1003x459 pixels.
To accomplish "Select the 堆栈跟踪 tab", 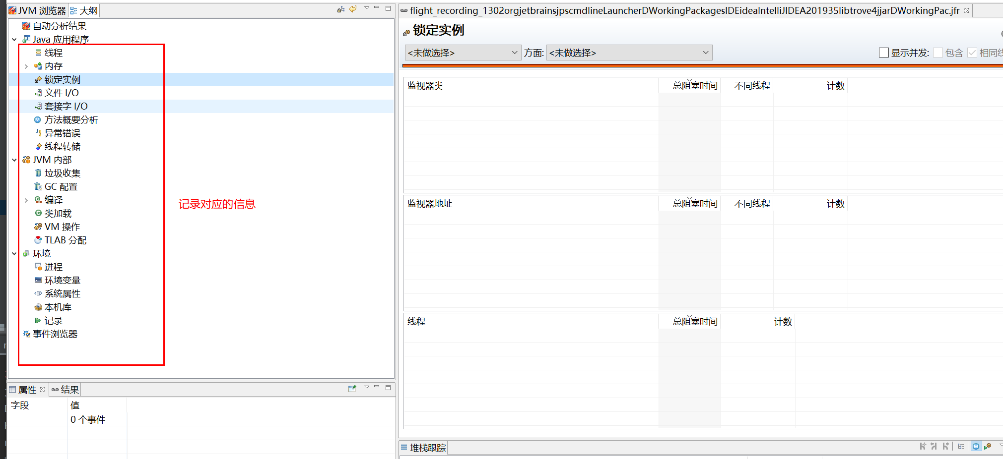I will [423, 448].
